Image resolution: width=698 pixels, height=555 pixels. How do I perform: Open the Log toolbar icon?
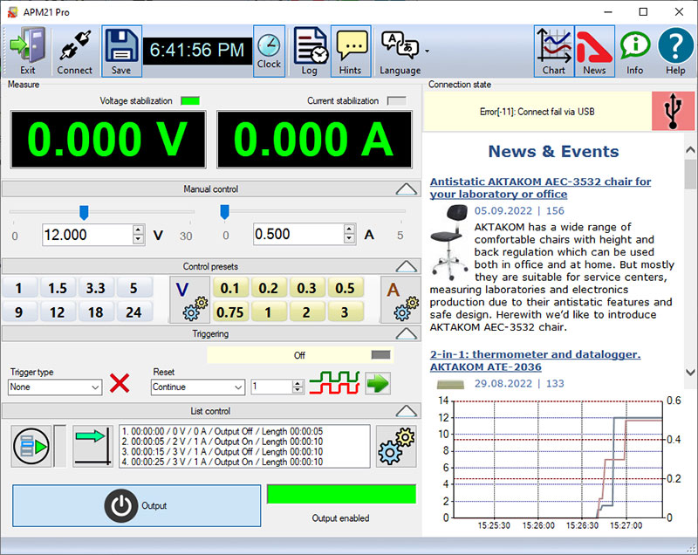pyautogui.click(x=310, y=51)
